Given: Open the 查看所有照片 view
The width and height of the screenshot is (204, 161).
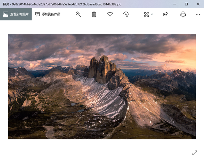Looking at the screenshot, I should [x=16, y=14].
